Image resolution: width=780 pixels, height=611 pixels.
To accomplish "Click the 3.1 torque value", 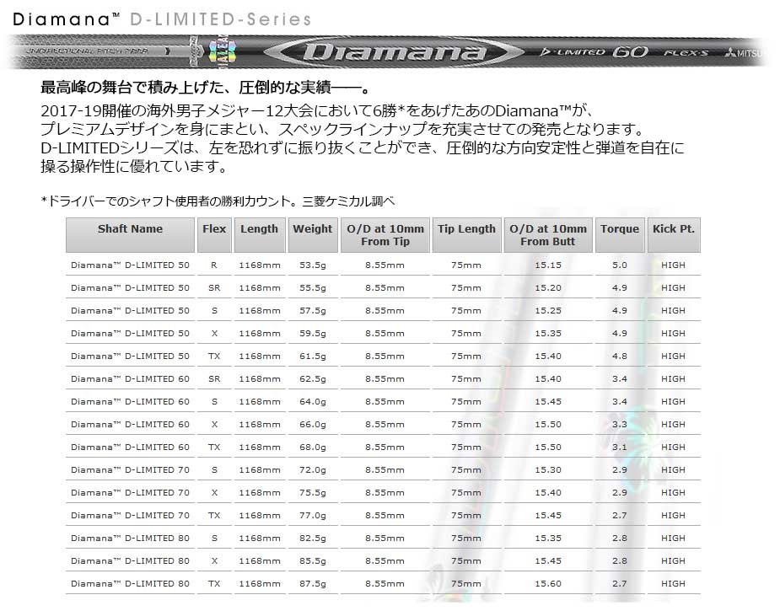I will [x=620, y=448].
